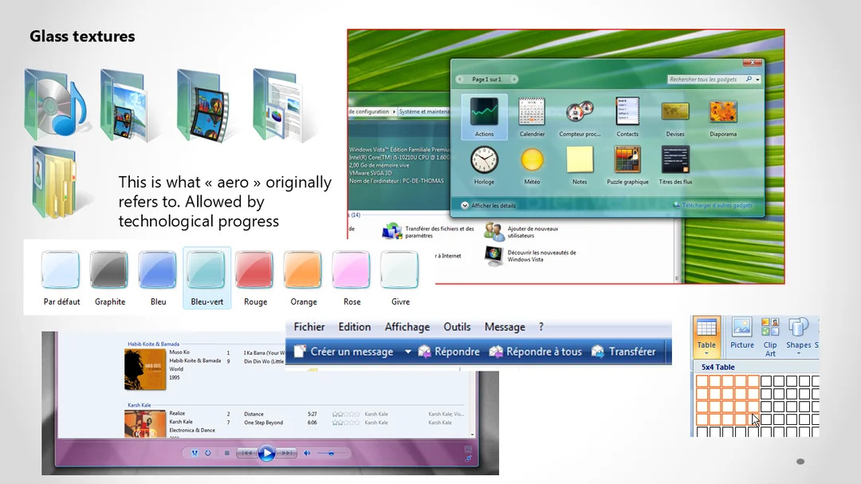The width and height of the screenshot is (861, 484).
Task: Choose the Rouge glass color
Action: (255, 278)
